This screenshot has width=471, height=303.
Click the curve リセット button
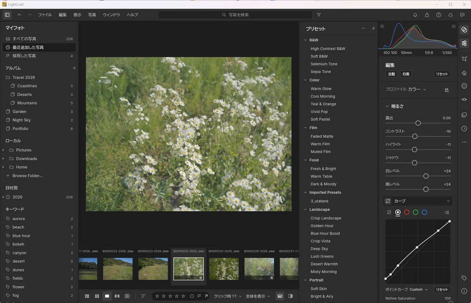[x=442, y=290]
